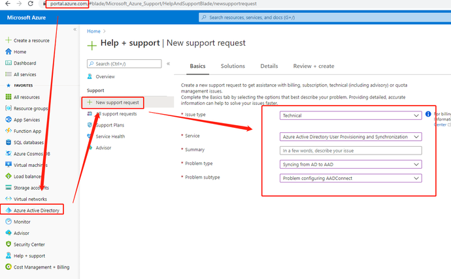Switch to the Details tab
Screen dimensions: 451x279
(269, 66)
